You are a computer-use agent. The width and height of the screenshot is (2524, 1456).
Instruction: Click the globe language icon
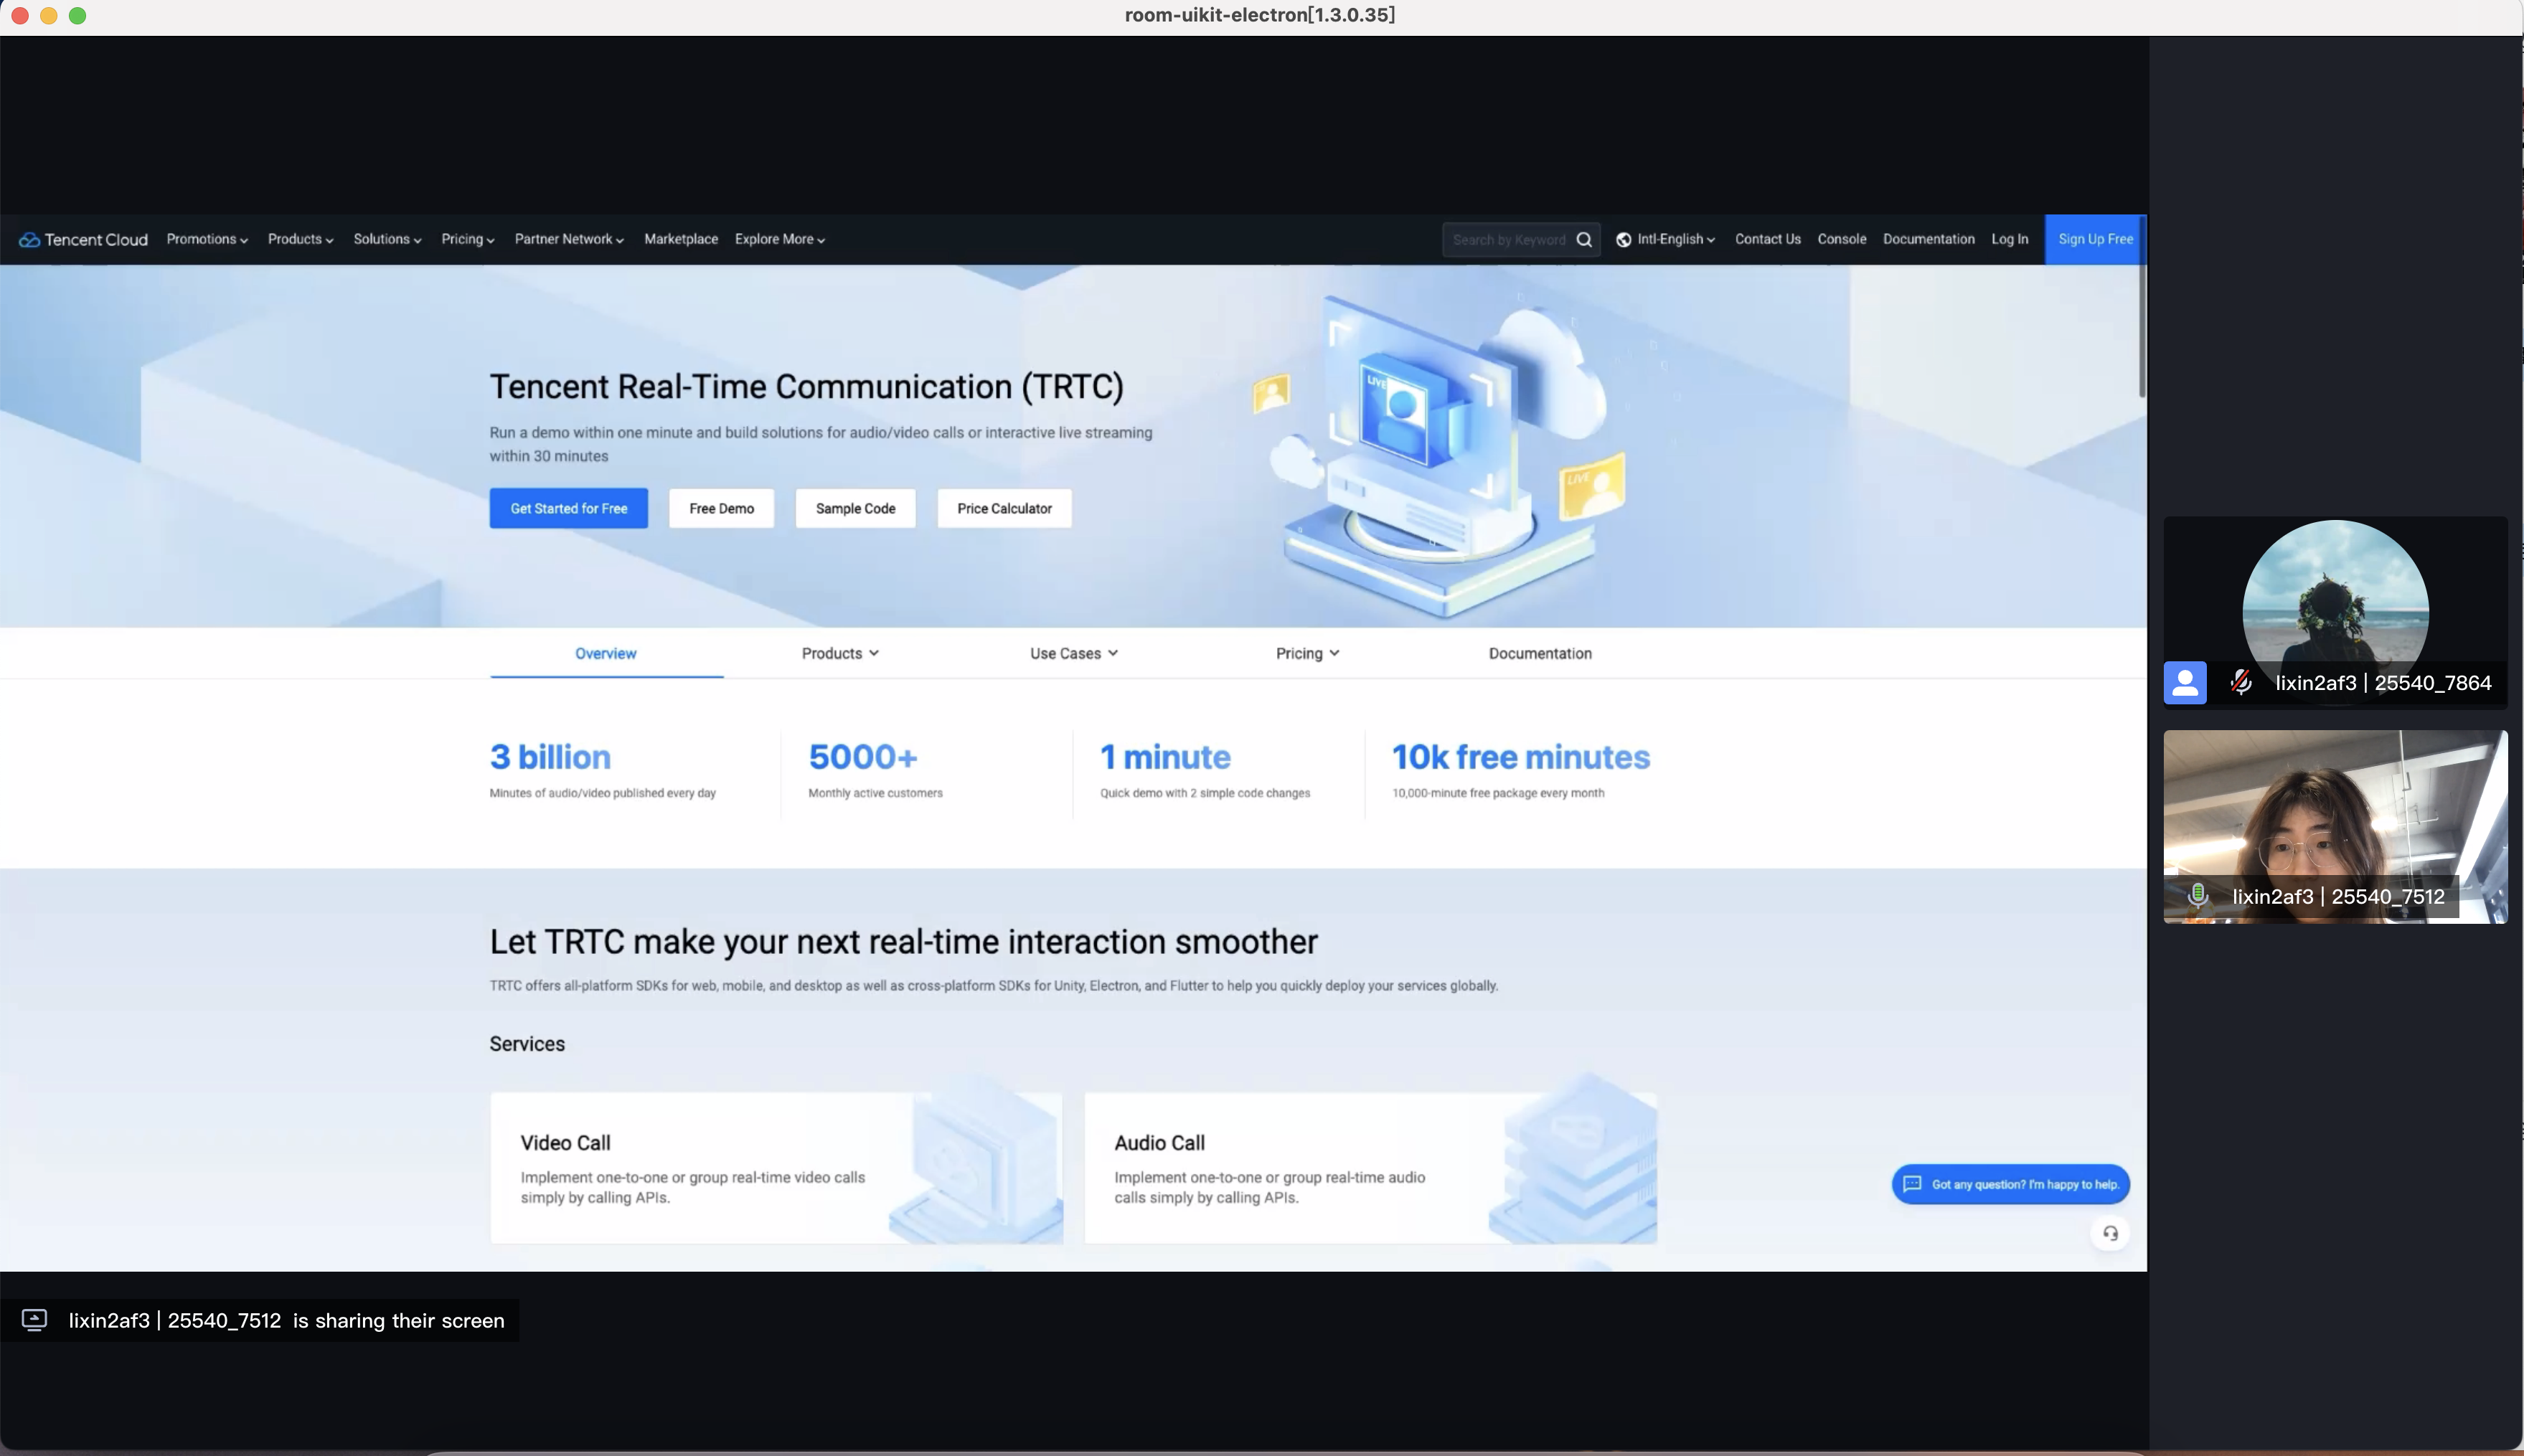point(1624,239)
